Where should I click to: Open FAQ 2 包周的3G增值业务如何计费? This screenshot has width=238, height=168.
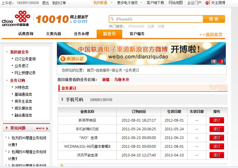(x=27, y=155)
